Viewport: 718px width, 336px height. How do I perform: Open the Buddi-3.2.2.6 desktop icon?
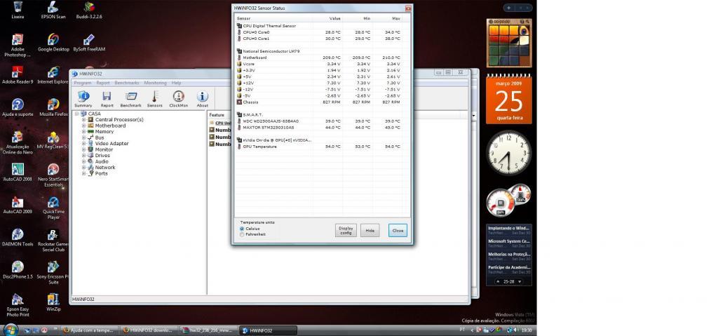click(x=89, y=10)
